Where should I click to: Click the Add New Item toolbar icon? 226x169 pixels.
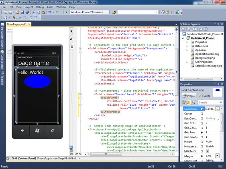coord(10,12)
